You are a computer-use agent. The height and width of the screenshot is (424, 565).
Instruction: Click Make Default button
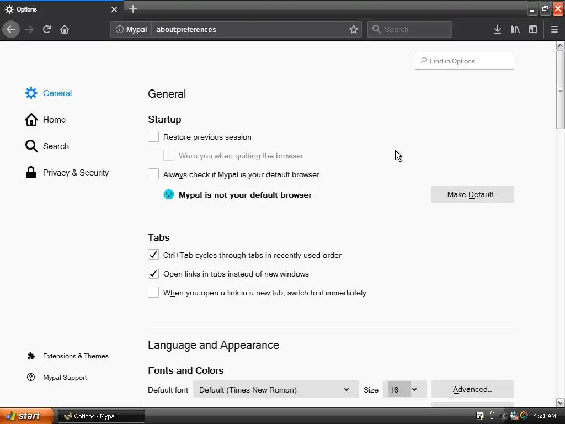472,195
